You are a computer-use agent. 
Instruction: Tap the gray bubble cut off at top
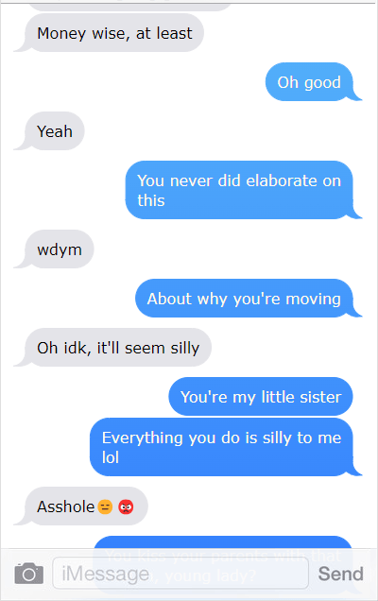point(130,6)
